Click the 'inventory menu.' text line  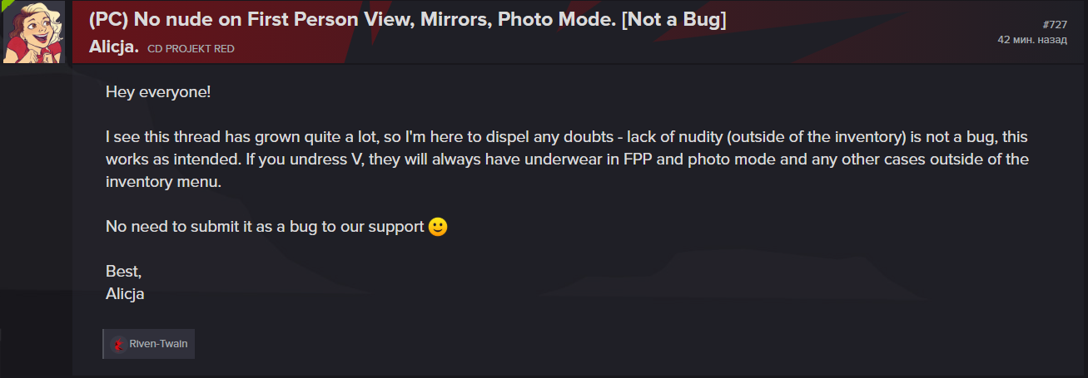164,181
